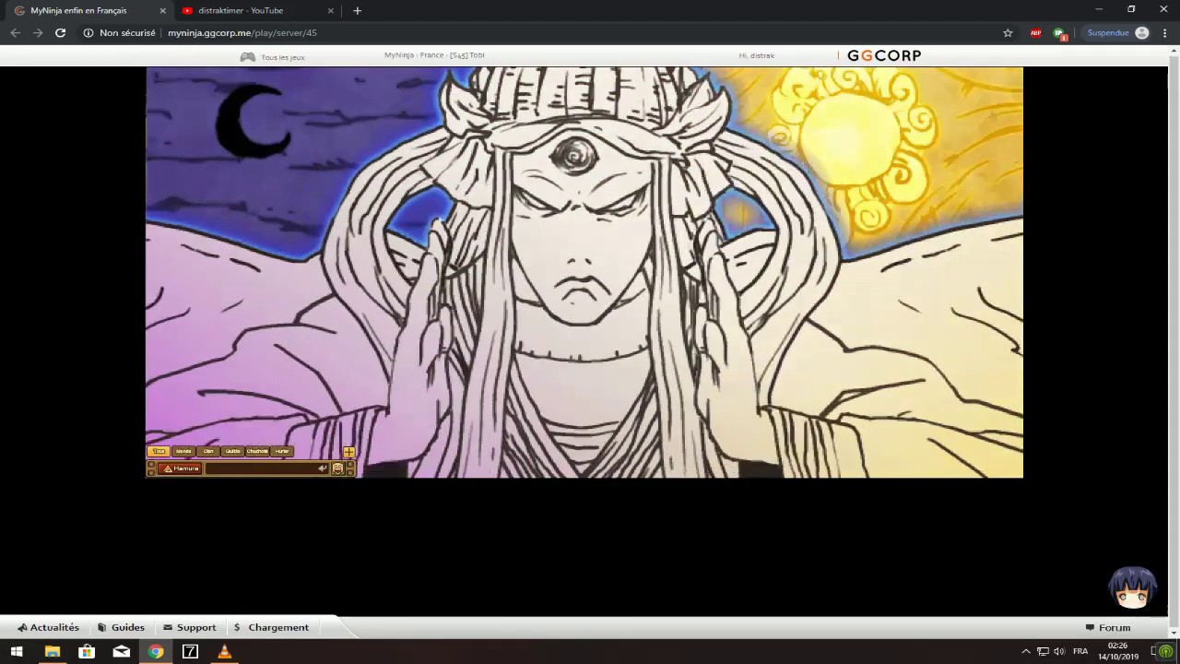This screenshot has height=664, width=1180.
Task: Bookmark this page with star
Action: point(1008,32)
